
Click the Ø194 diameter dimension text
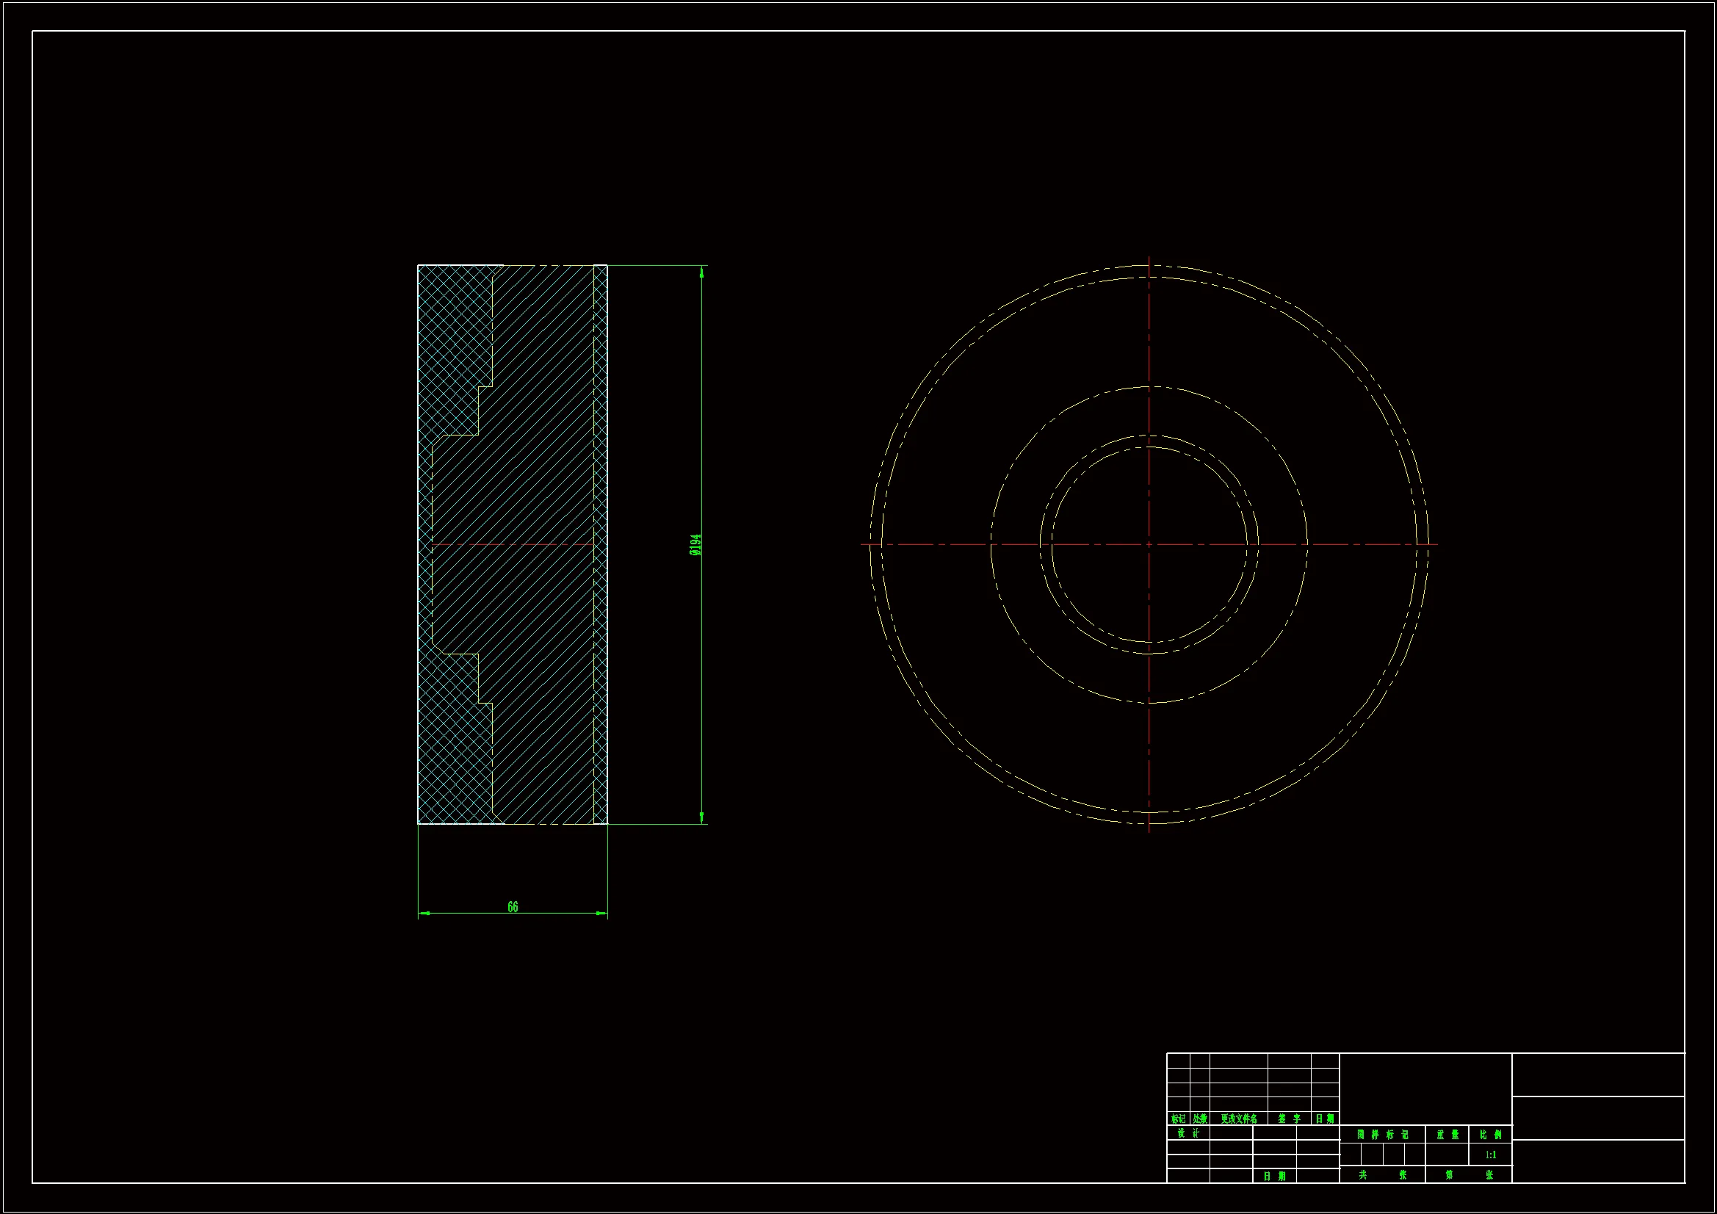[695, 544]
